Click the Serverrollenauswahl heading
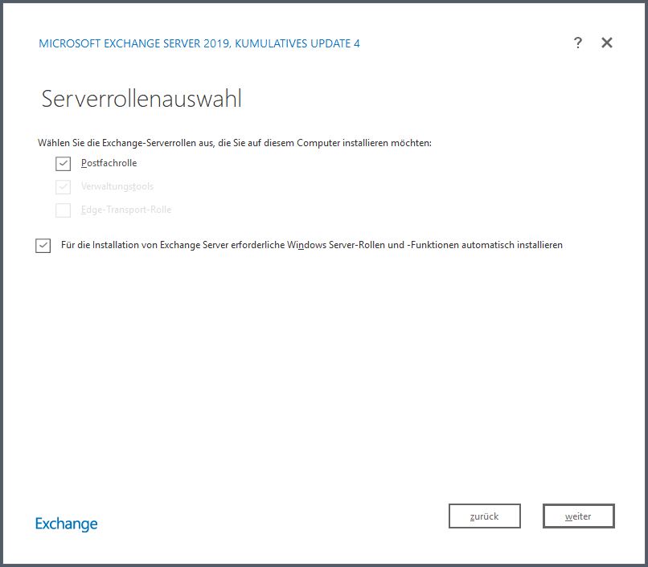The width and height of the screenshot is (648, 567). tap(141, 99)
